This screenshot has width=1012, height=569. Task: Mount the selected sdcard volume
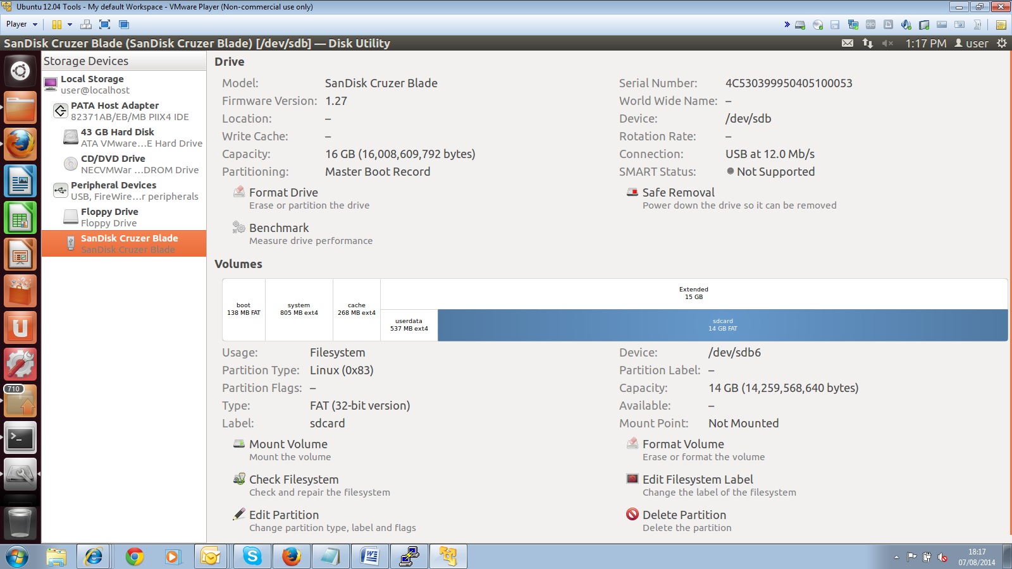[x=288, y=444]
